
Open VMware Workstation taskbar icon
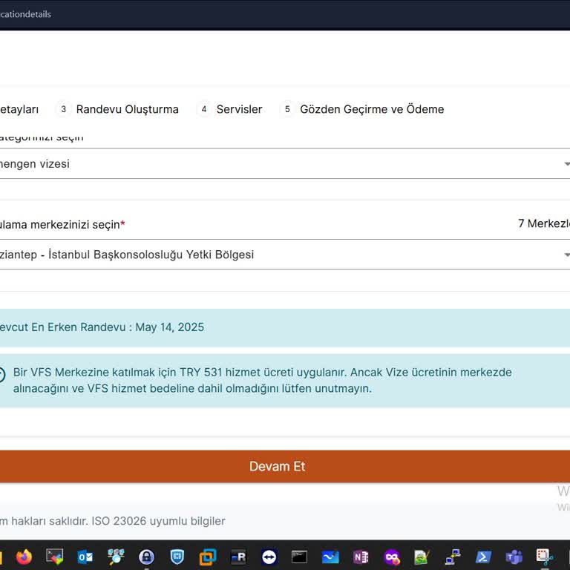208,557
